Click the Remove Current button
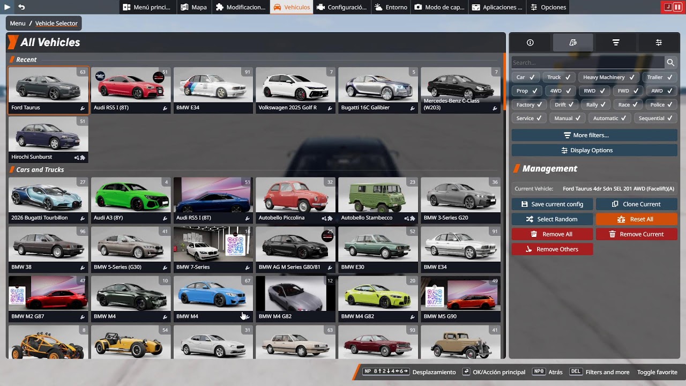Image resolution: width=686 pixels, height=386 pixels. pyautogui.click(x=637, y=234)
